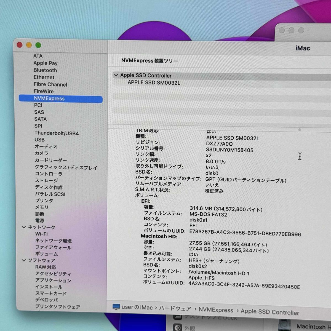Close the System Information window
This screenshot has width=331, height=331.
pyautogui.click(x=20, y=45)
